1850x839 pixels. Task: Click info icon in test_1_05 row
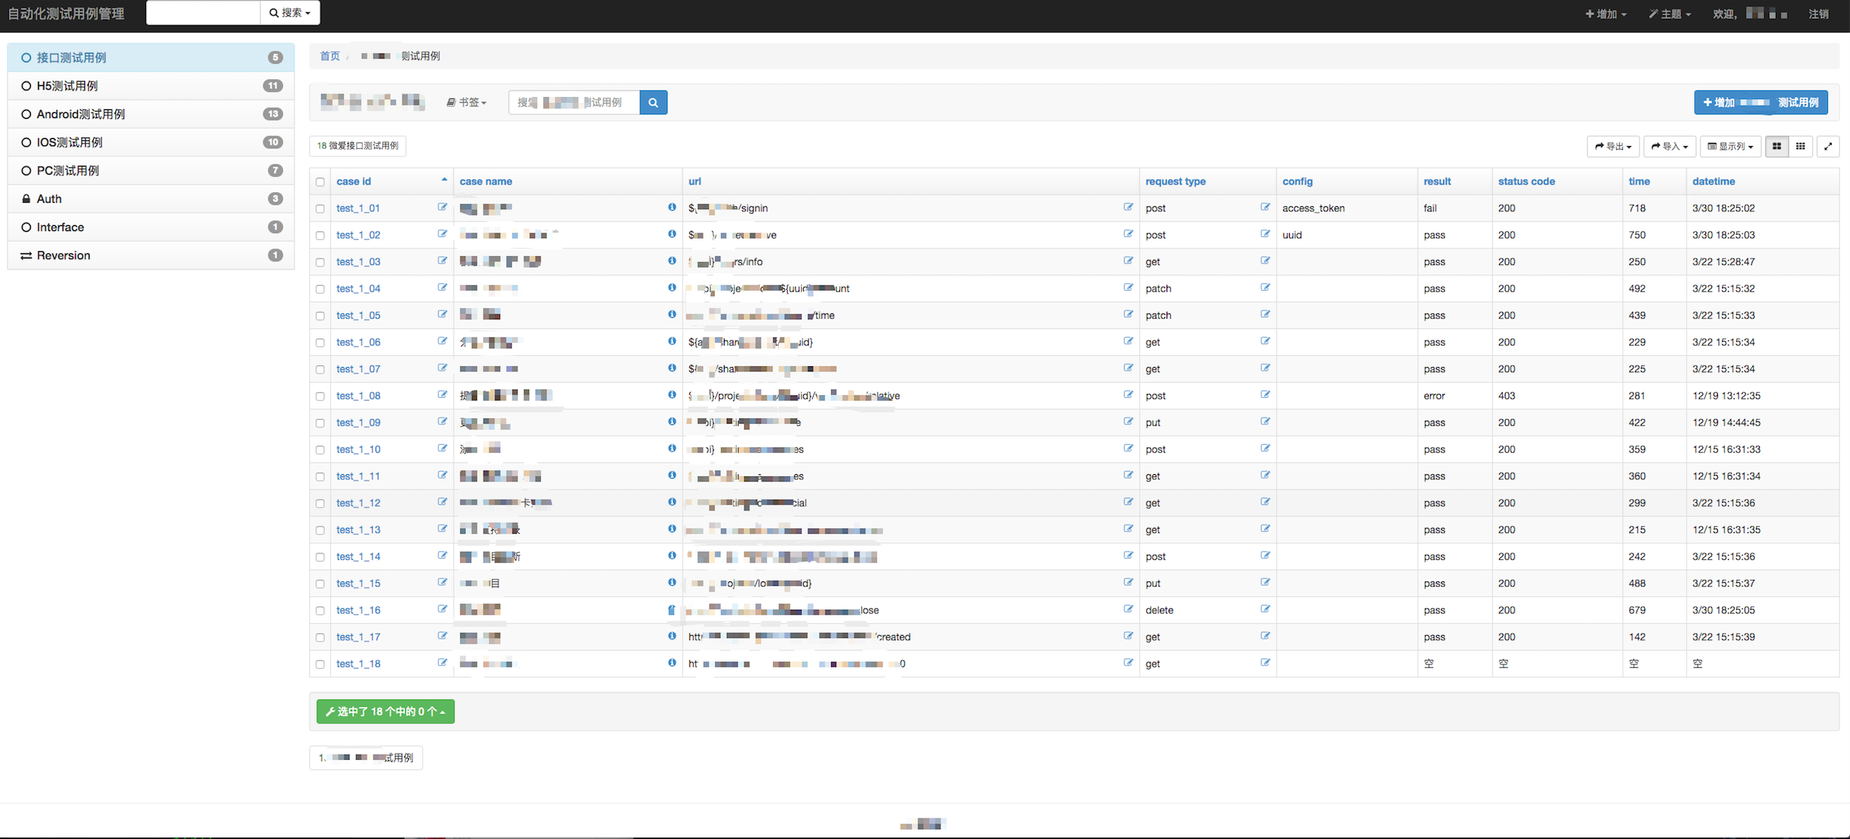click(672, 314)
